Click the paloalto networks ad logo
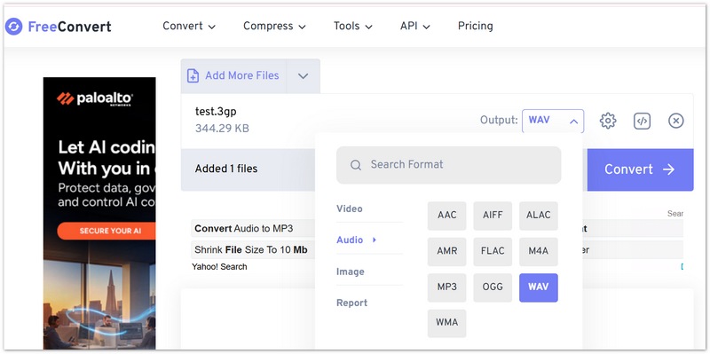This screenshot has width=710, height=354. (x=95, y=99)
